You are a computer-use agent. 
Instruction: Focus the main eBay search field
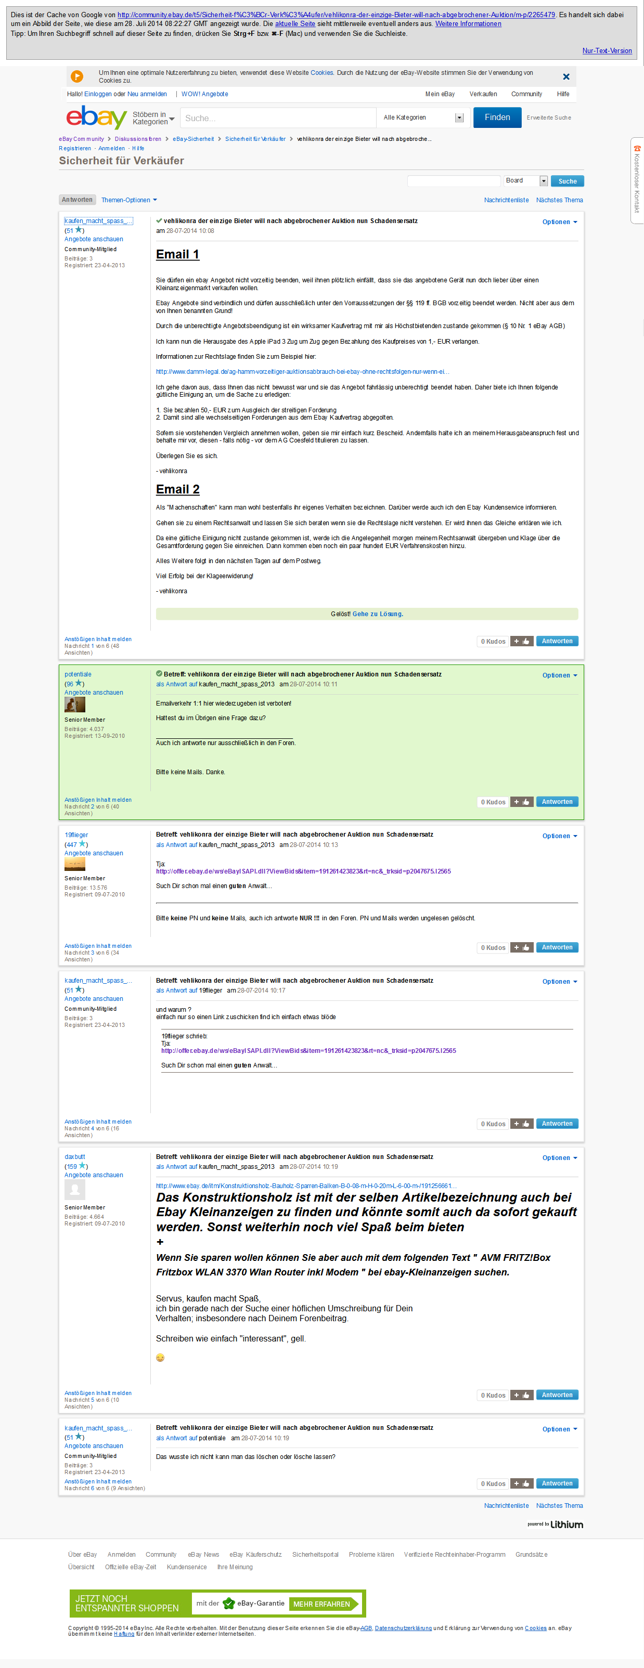tap(278, 118)
